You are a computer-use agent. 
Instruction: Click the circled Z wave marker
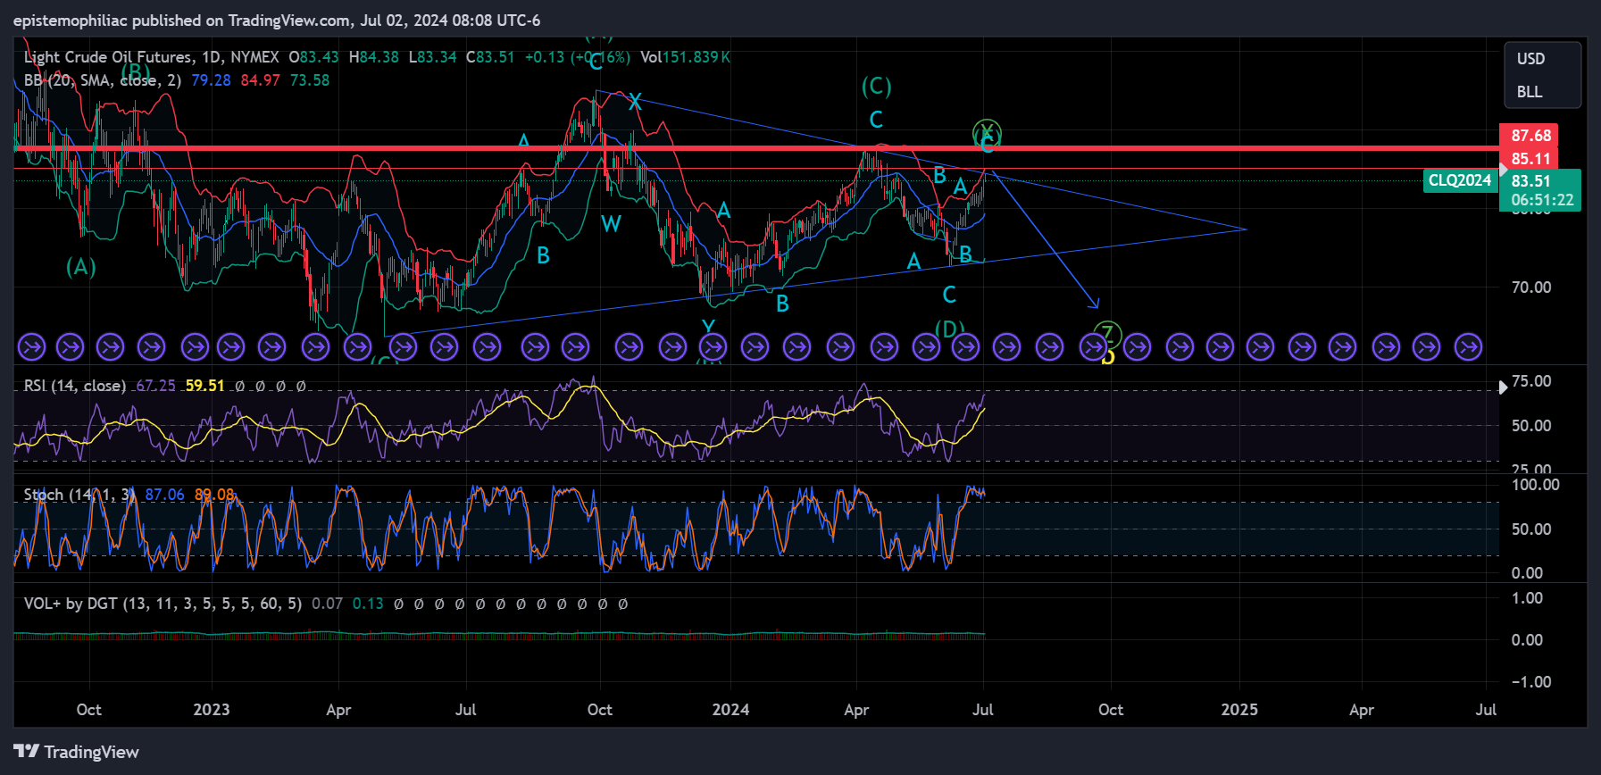1107,335
